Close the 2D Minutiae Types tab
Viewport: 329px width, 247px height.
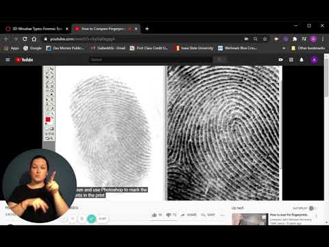67,29
